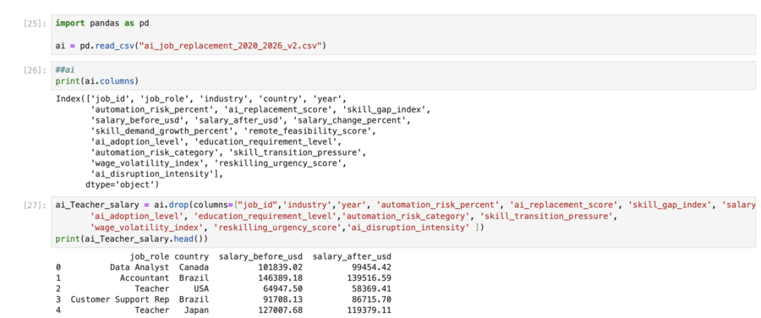The width and height of the screenshot is (761, 318).
Task: Click salary_after value 58369.41
Action: coord(372,288)
